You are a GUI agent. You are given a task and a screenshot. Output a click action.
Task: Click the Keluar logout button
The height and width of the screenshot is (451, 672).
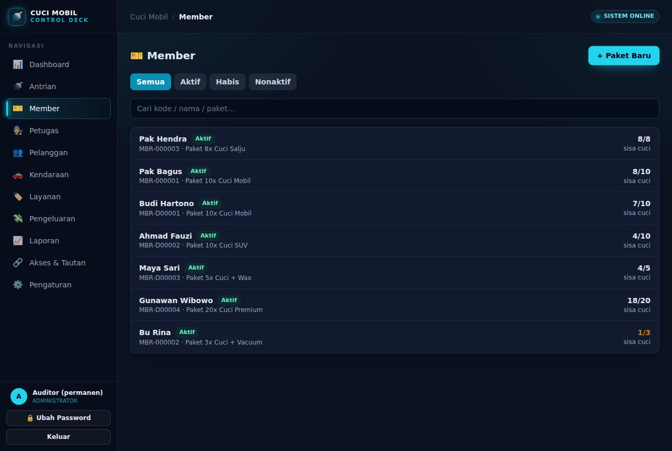tap(58, 437)
